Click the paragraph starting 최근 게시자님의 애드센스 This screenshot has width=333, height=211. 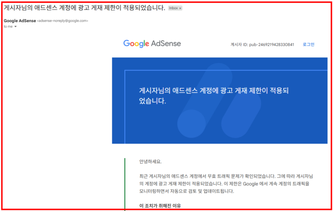pyautogui.click(x=226, y=184)
